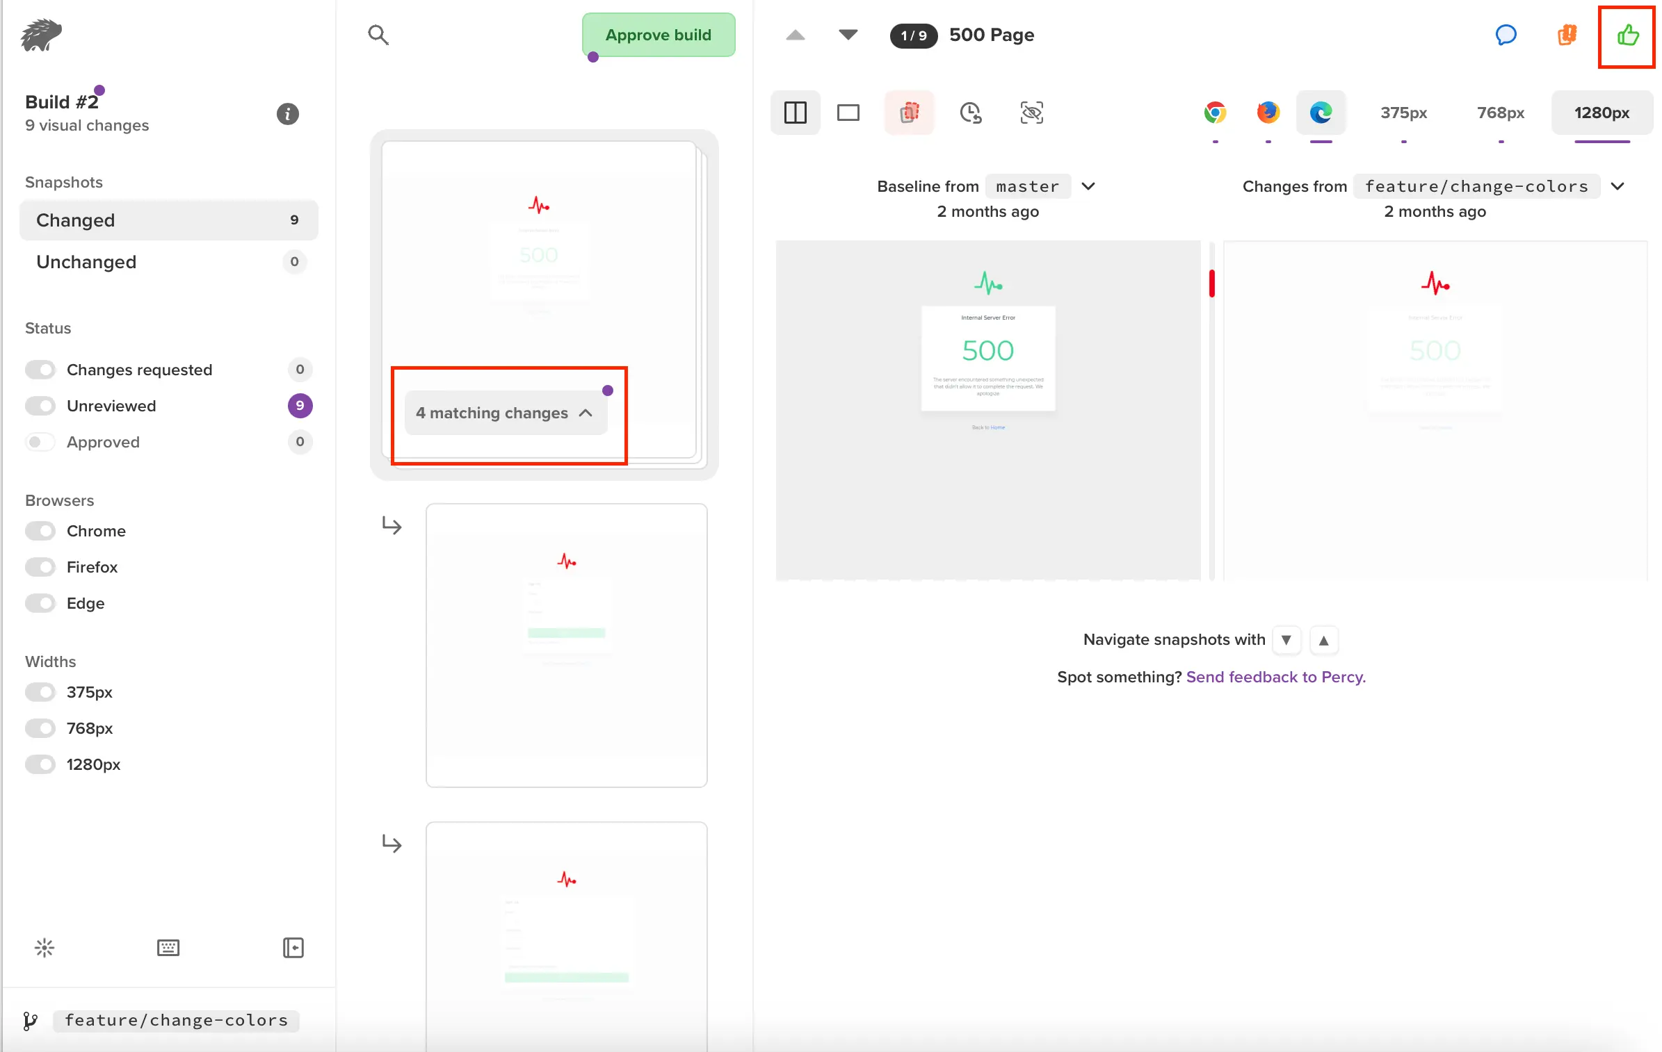Viewport: 1662px width, 1052px height.
Task: Open the first nested snapshot thumbnail
Action: click(567, 646)
